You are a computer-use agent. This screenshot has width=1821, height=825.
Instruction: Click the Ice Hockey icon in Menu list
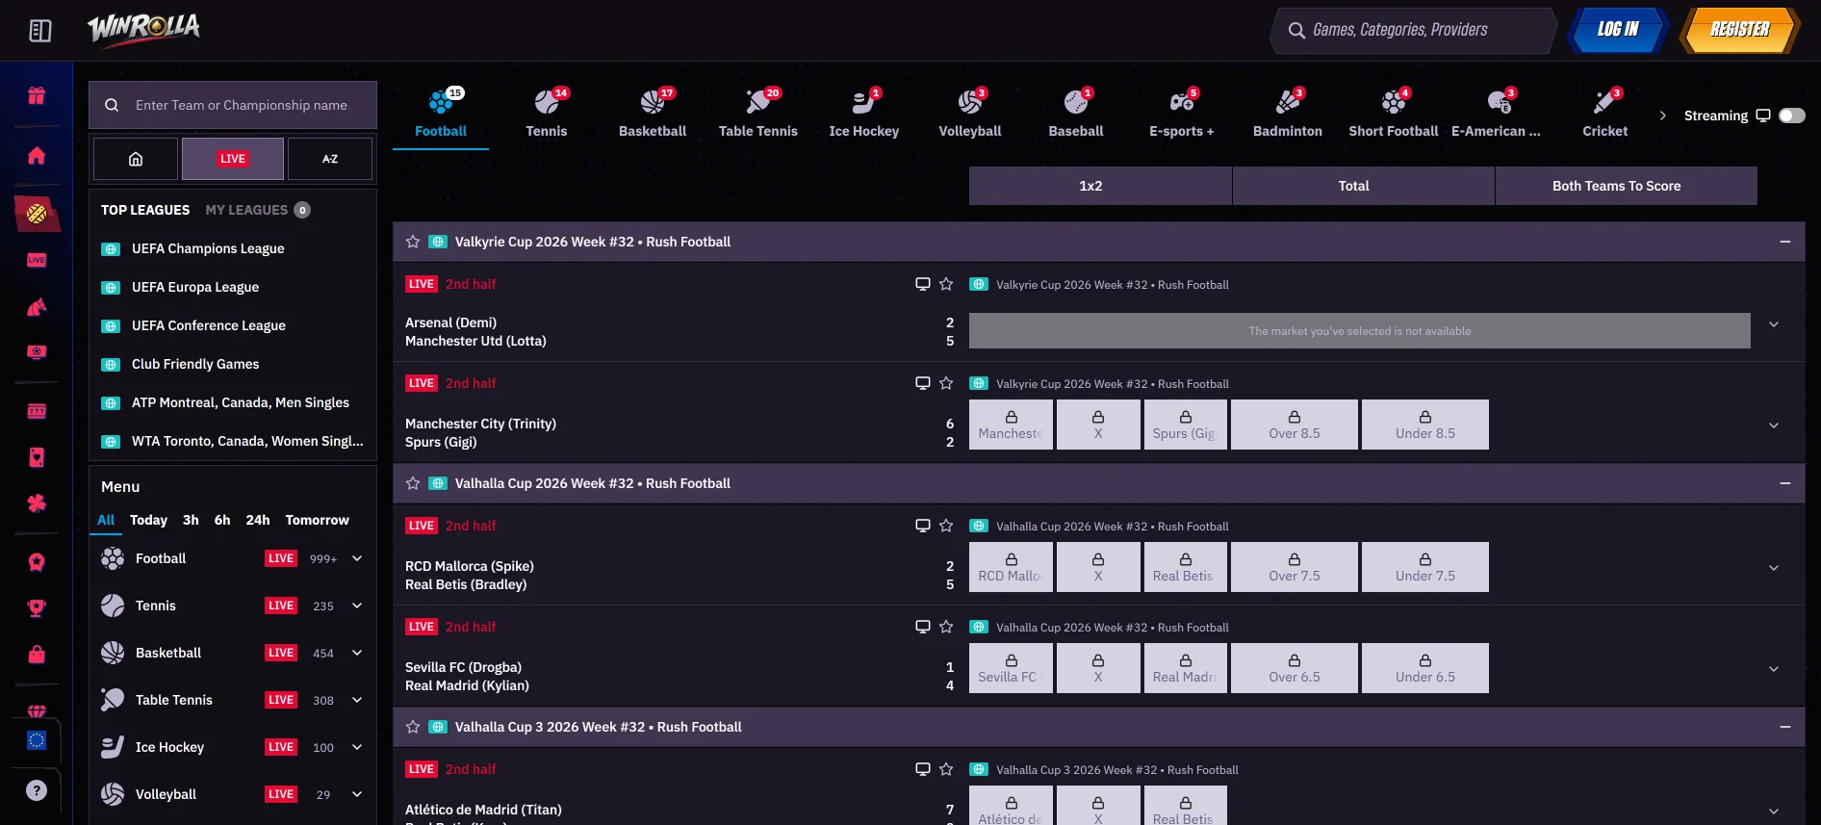coord(113,747)
